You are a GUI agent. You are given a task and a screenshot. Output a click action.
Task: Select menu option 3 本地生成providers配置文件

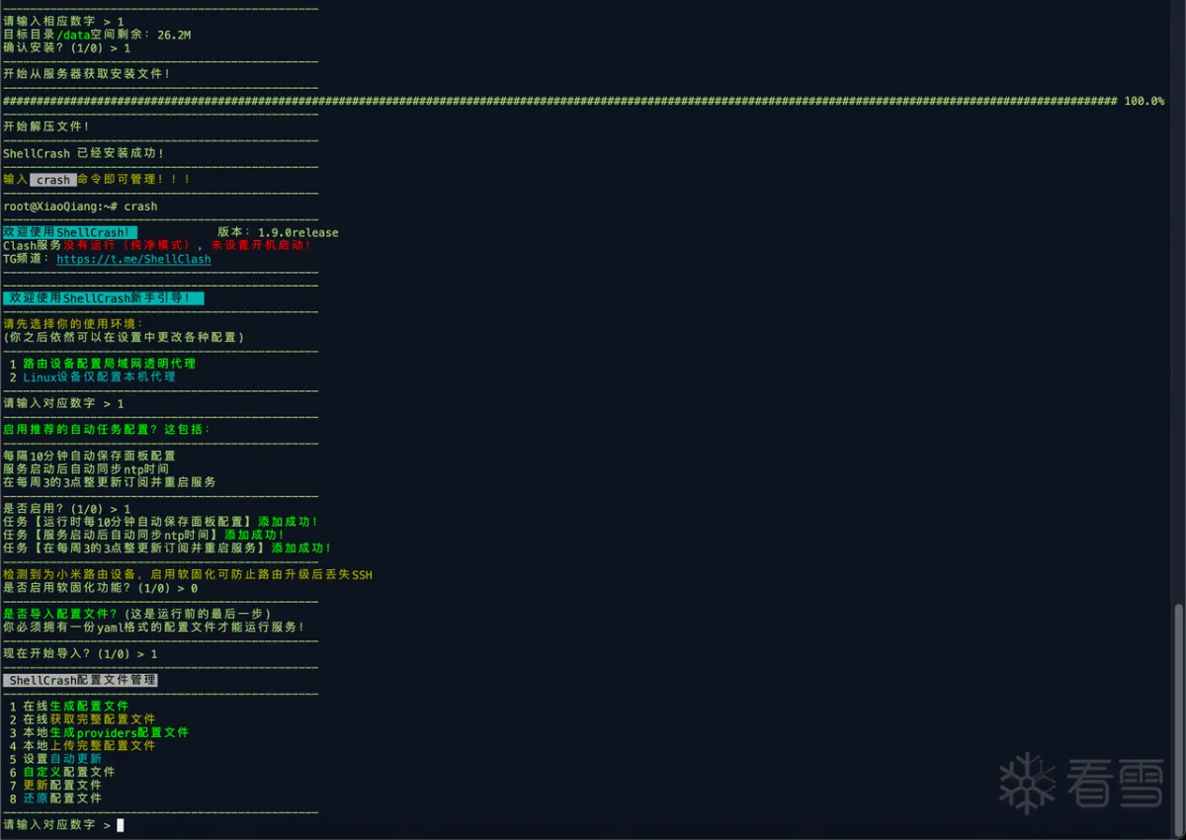pyautogui.click(x=99, y=732)
